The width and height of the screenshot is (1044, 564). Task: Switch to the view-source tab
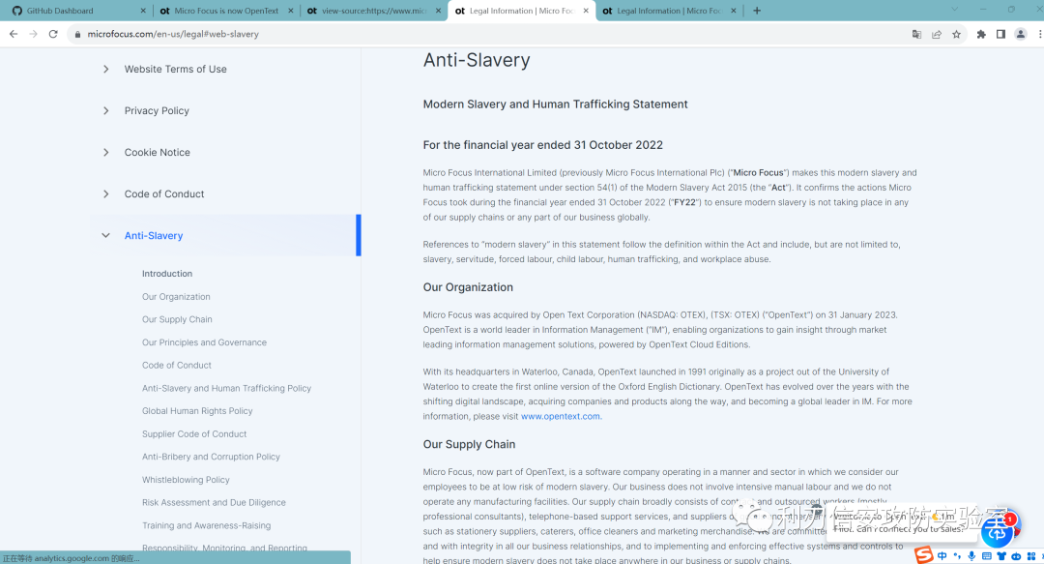373,11
